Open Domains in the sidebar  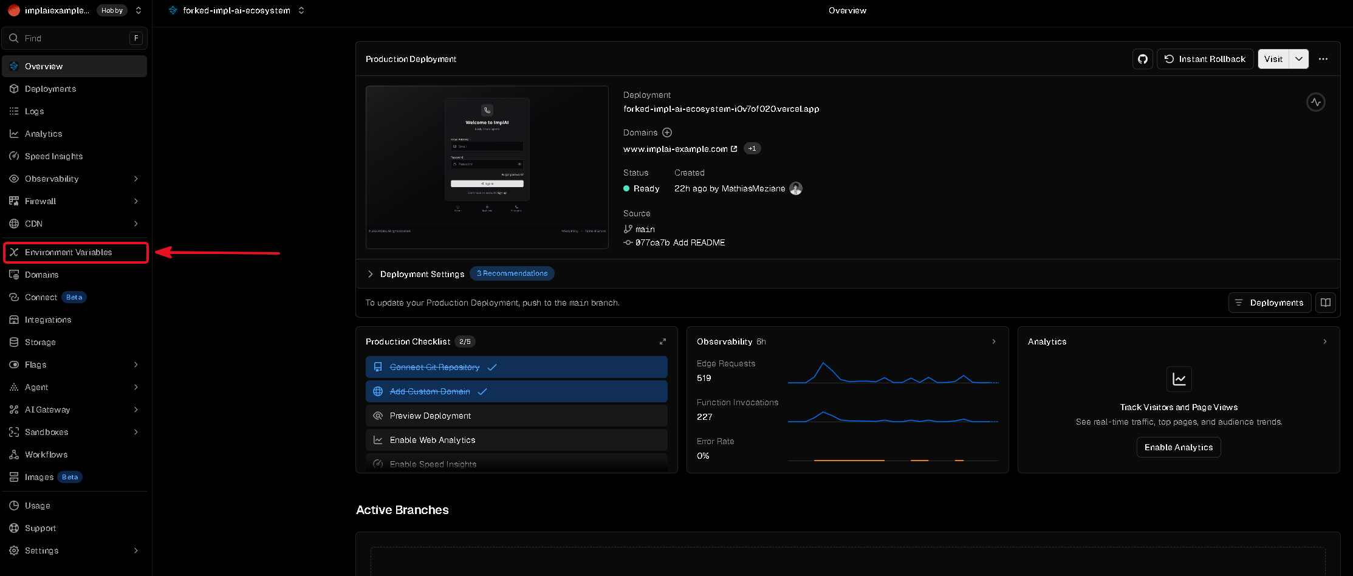[75, 275]
